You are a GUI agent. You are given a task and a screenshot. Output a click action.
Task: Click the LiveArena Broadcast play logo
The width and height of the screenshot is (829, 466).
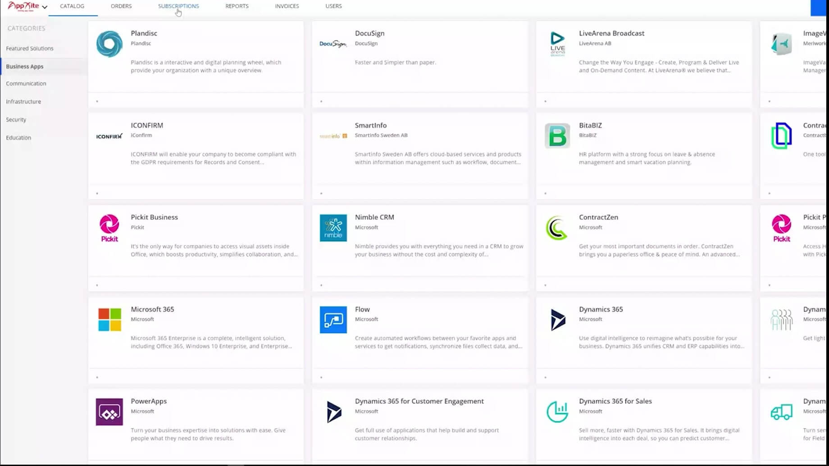557,44
